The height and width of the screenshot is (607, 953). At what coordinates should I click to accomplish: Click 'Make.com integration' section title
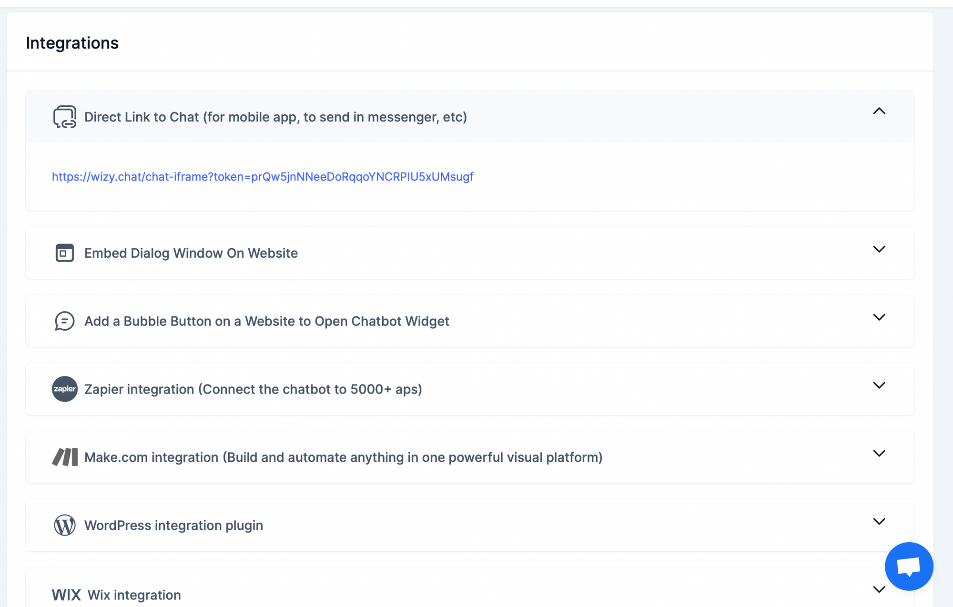(343, 457)
